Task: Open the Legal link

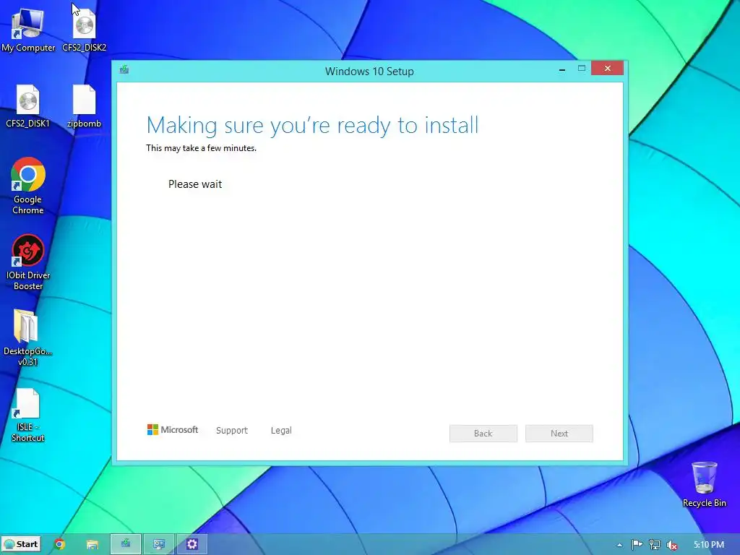Action: (281, 431)
